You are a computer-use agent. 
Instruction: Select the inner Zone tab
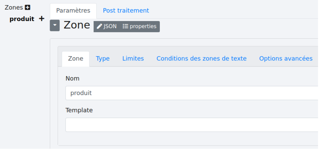point(76,59)
